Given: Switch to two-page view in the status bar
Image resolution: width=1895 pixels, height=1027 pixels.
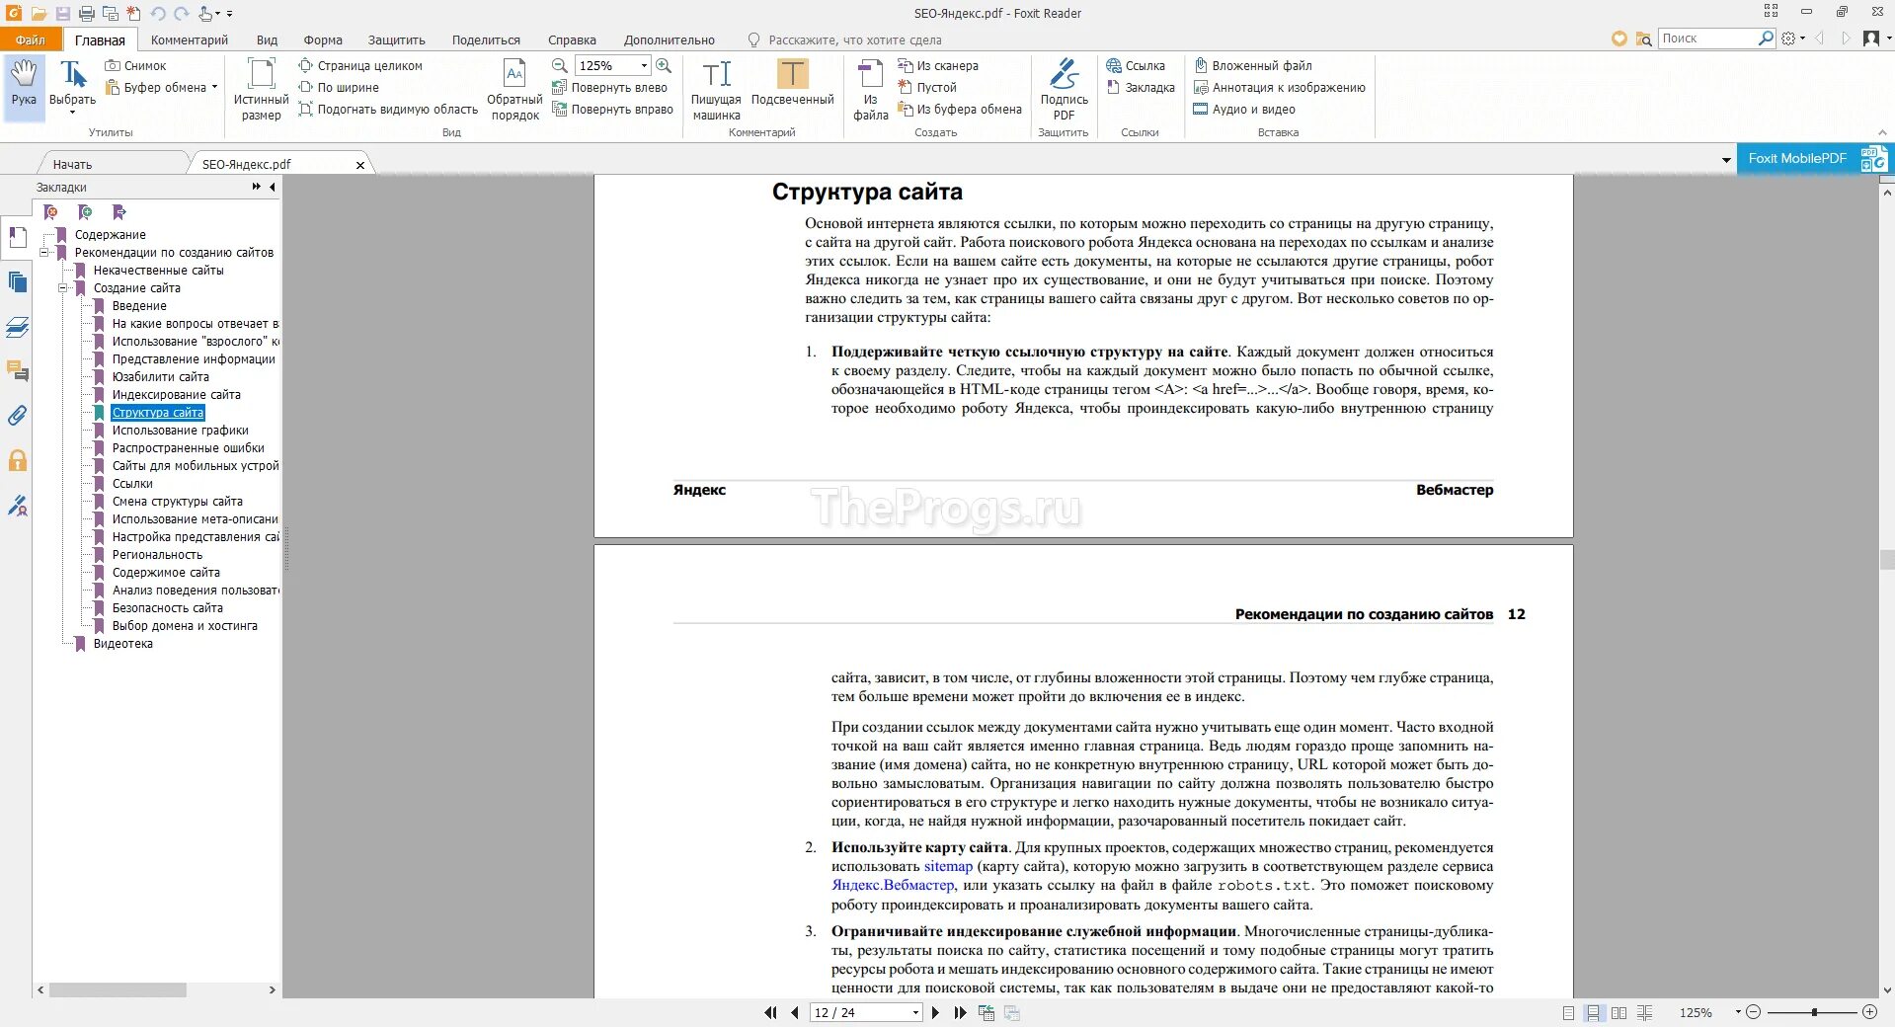Looking at the screenshot, I should pyautogui.click(x=1619, y=1012).
